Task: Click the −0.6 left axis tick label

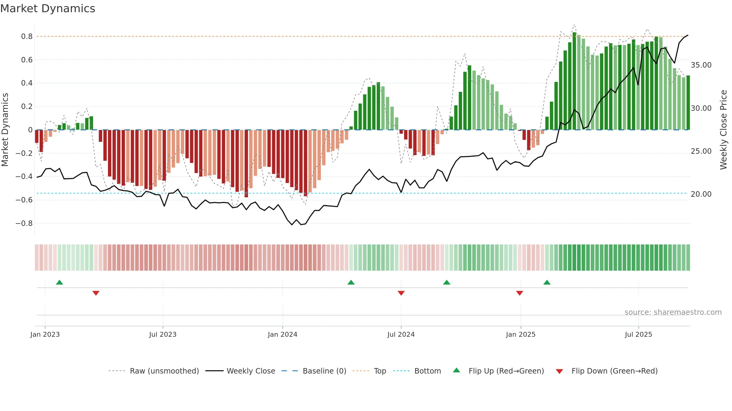Action: 24,200
